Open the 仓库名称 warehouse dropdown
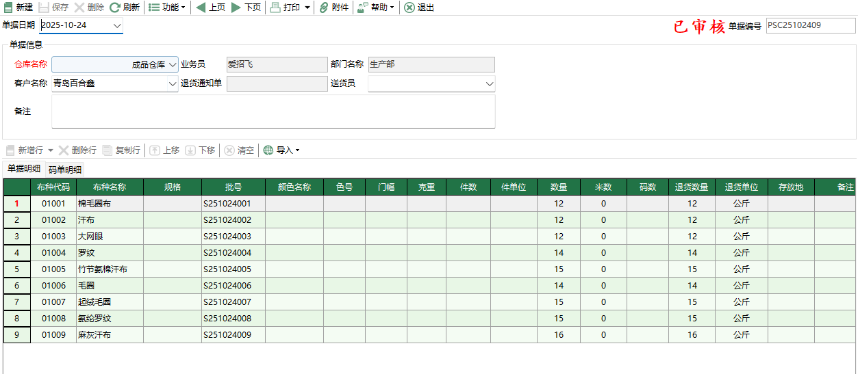This screenshot has width=858, height=374. 173,65
